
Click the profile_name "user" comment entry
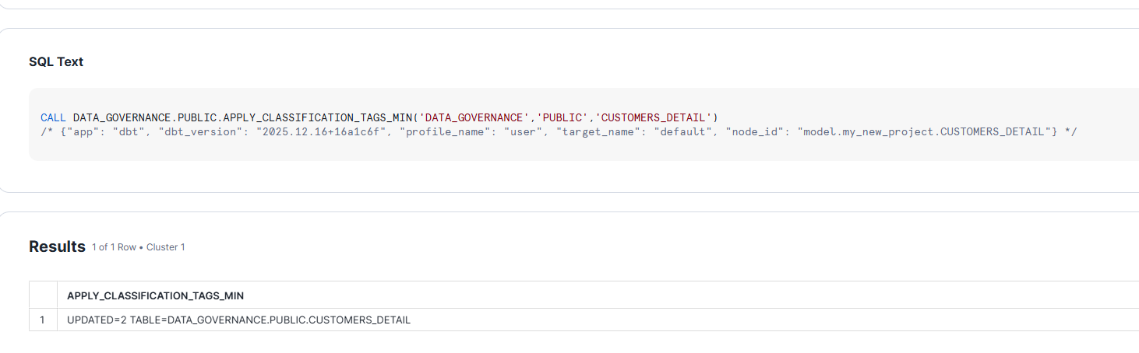(x=457, y=131)
